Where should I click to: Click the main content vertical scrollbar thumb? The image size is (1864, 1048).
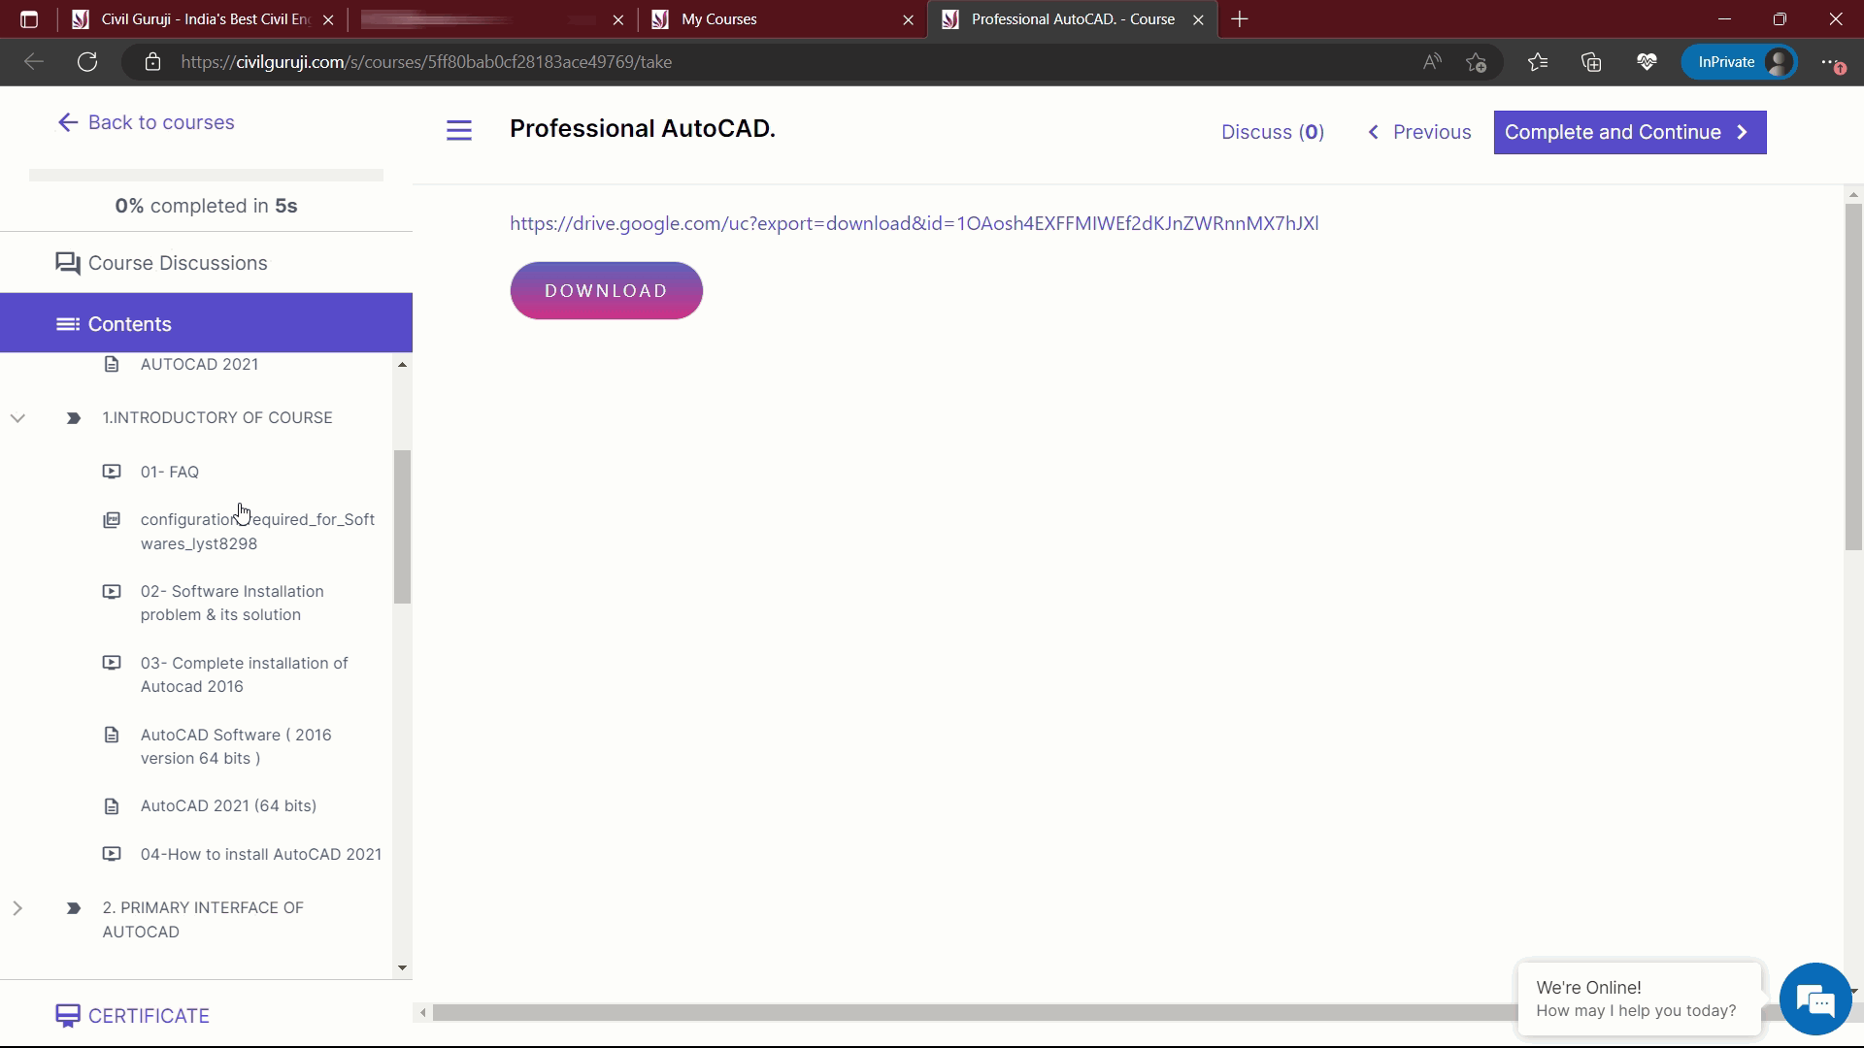click(1853, 377)
